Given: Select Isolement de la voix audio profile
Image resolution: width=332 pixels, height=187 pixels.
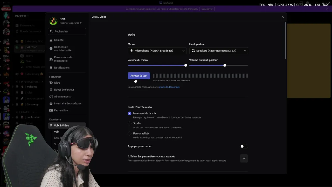Looking at the screenshot, I should (129, 113).
